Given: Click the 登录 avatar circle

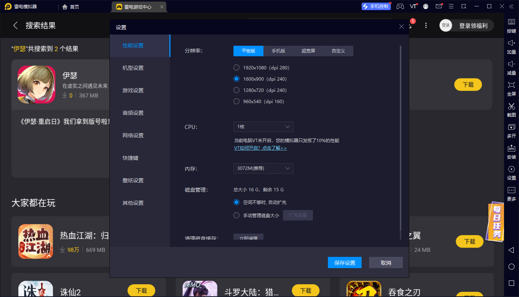Looking at the screenshot, I should coord(446,25).
